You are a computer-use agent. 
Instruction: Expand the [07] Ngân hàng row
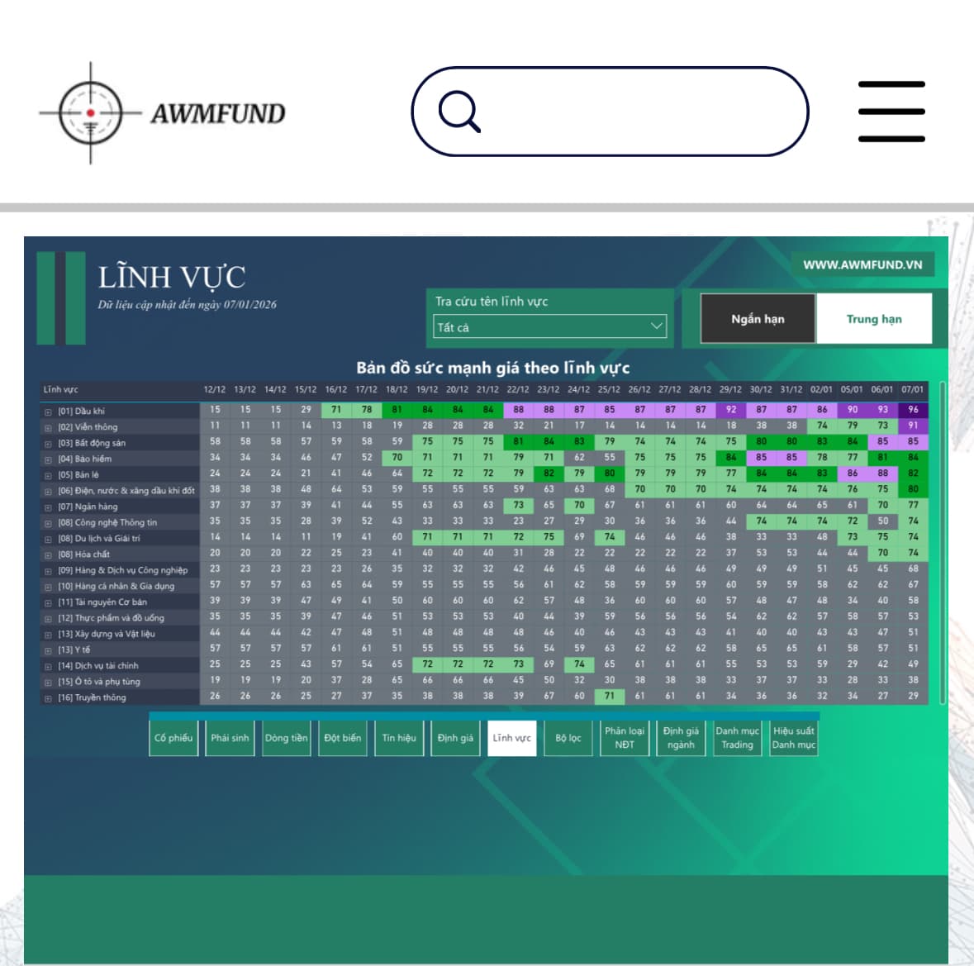(48, 507)
